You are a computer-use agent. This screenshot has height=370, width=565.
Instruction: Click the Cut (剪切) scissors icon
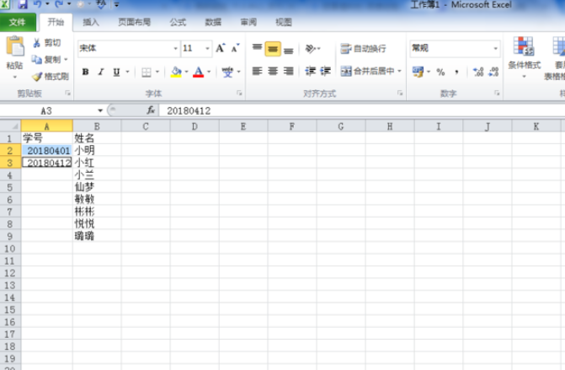coord(37,43)
